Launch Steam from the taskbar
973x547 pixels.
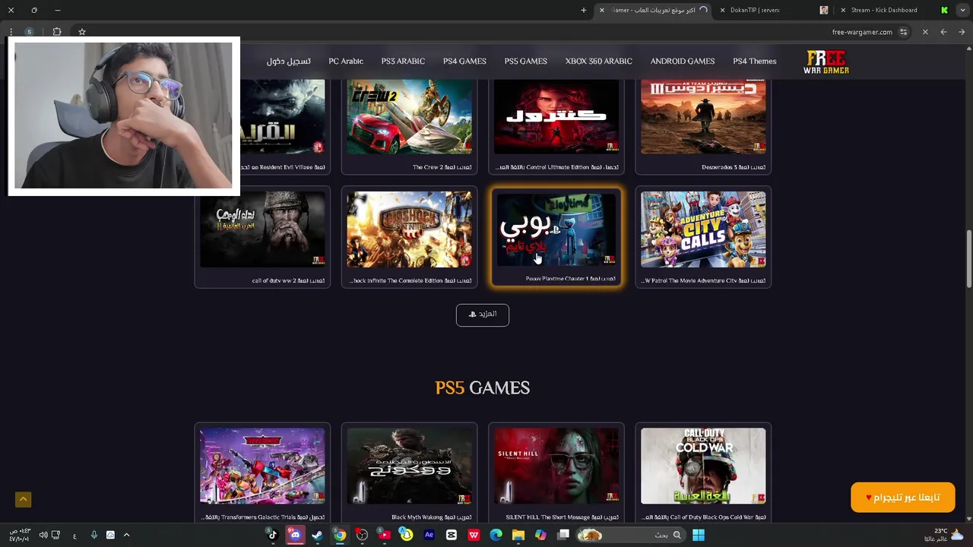click(317, 535)
